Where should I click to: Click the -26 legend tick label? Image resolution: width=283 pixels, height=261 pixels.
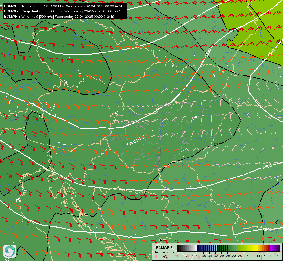[x=227, y=256]
